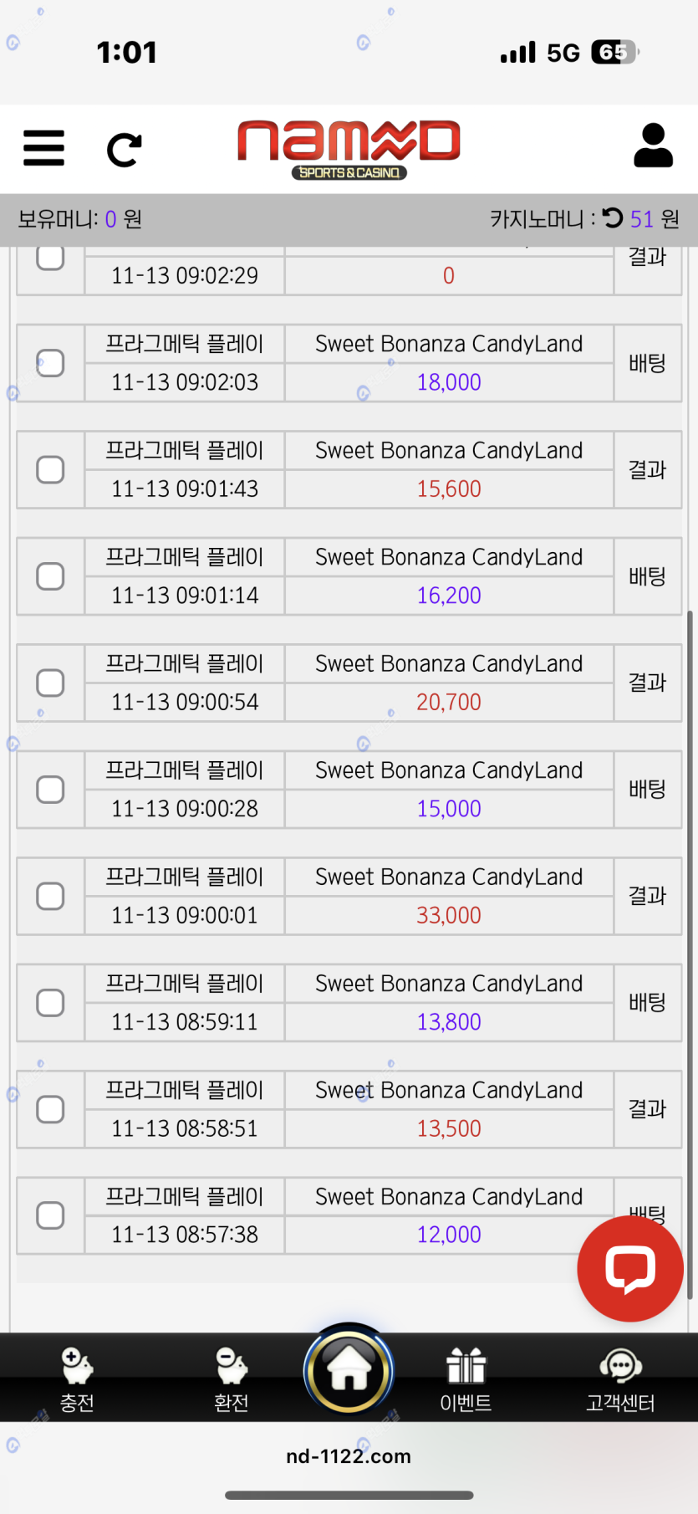Check the 09:02:03 bet row checkbox

click(x=51, y=363)
